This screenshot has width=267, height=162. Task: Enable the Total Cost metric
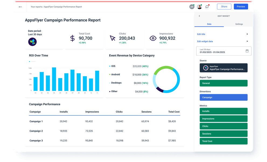tap(223, 141)
